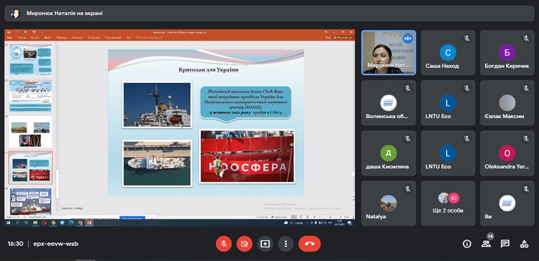Toggle the present now screen share button
This screenshot has width=539, height=261.
(x=265, y=243)
